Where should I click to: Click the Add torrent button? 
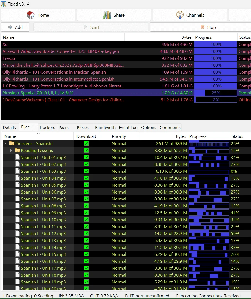point(15,27)
